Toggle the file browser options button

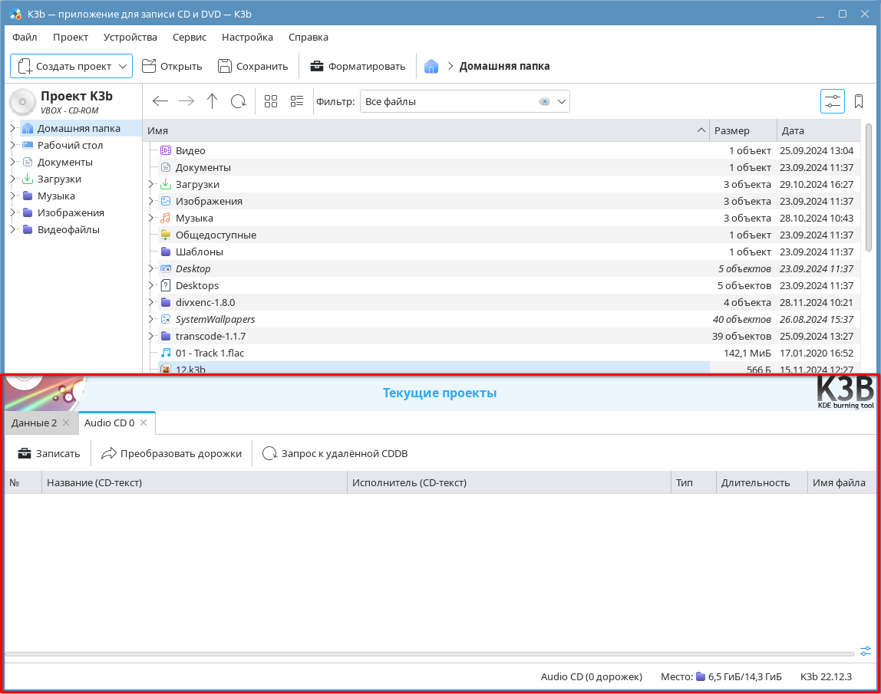(832, 101)
